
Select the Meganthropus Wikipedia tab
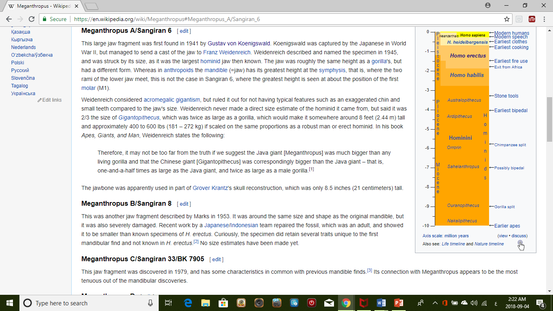40,6
